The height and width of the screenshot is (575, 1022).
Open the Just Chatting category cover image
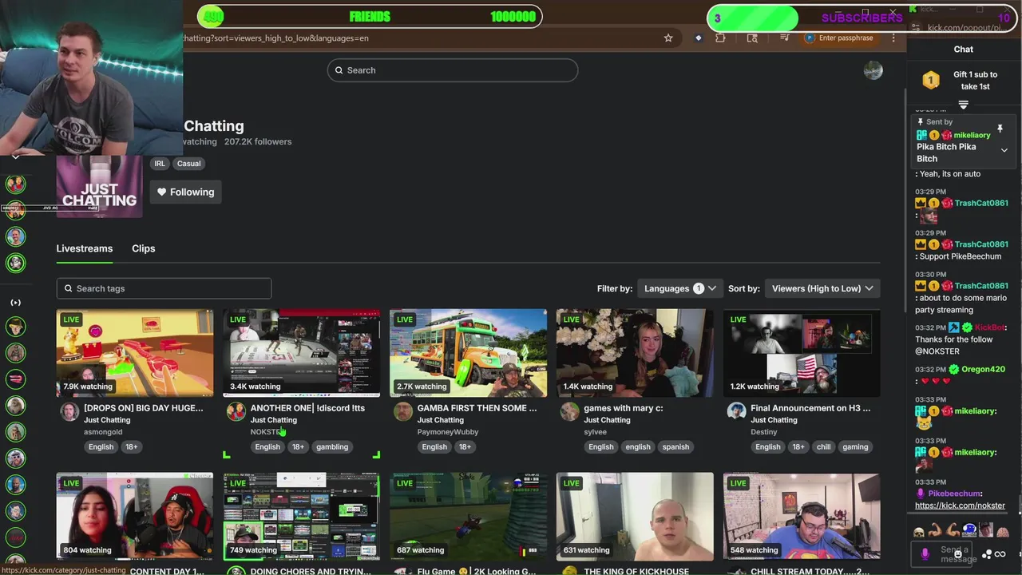(99, 186)
